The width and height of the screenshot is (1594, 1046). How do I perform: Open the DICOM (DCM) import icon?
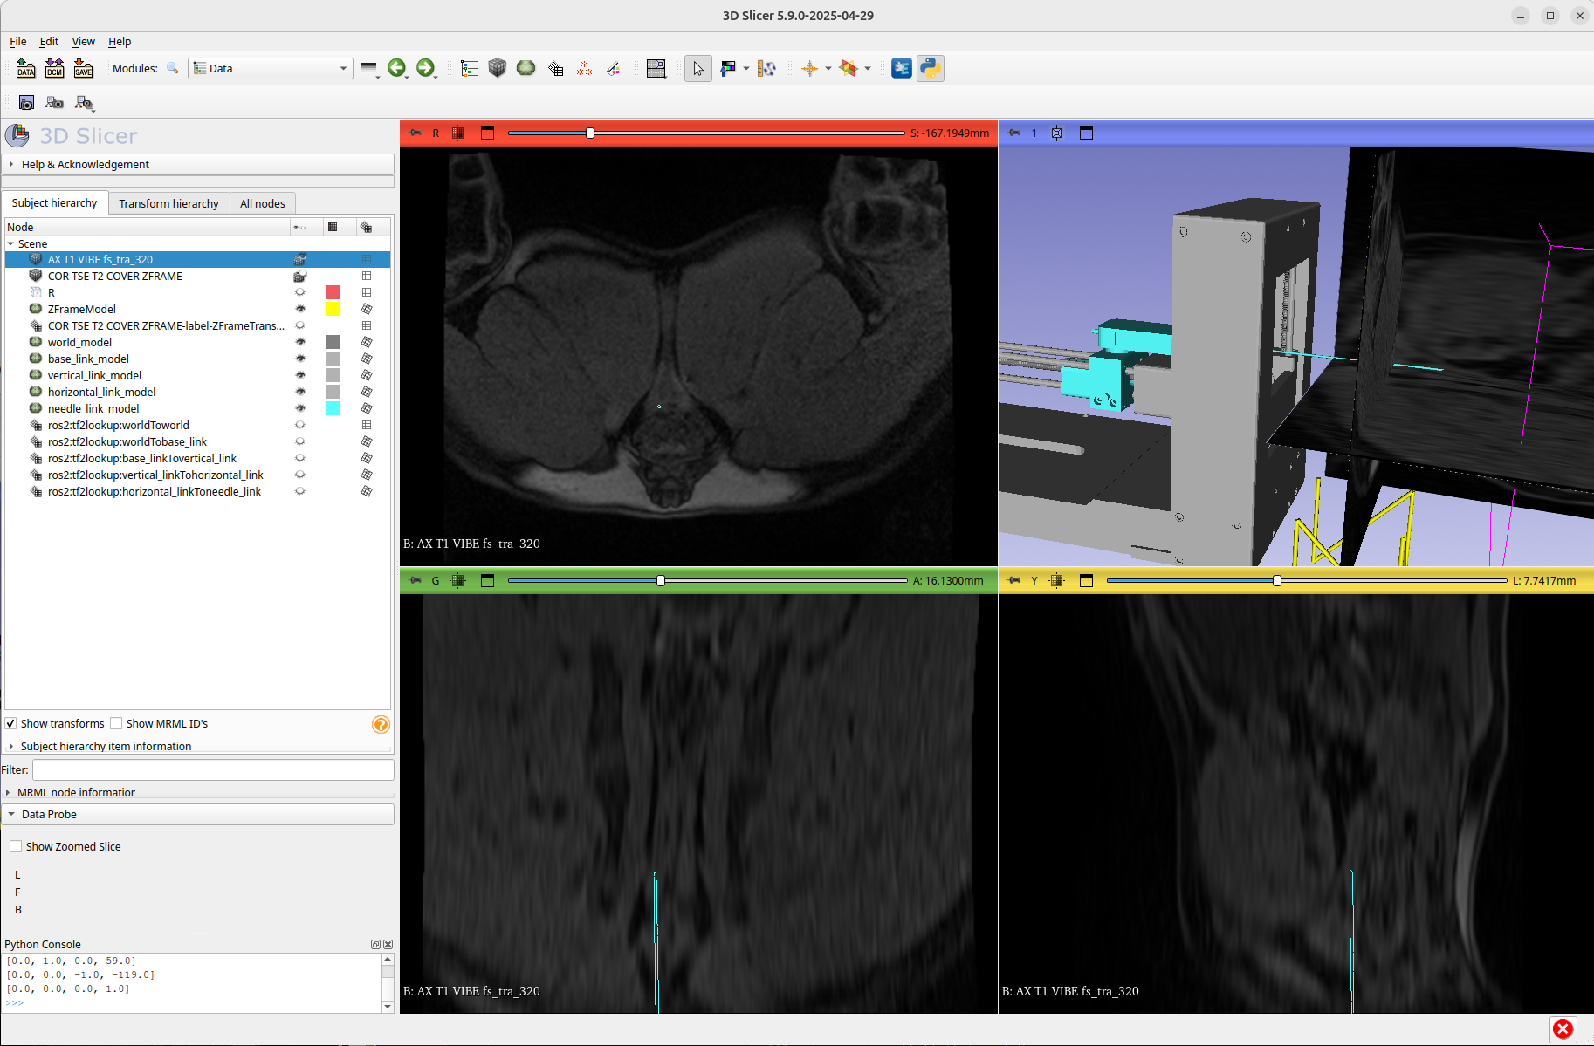click(x=55, y=68)
